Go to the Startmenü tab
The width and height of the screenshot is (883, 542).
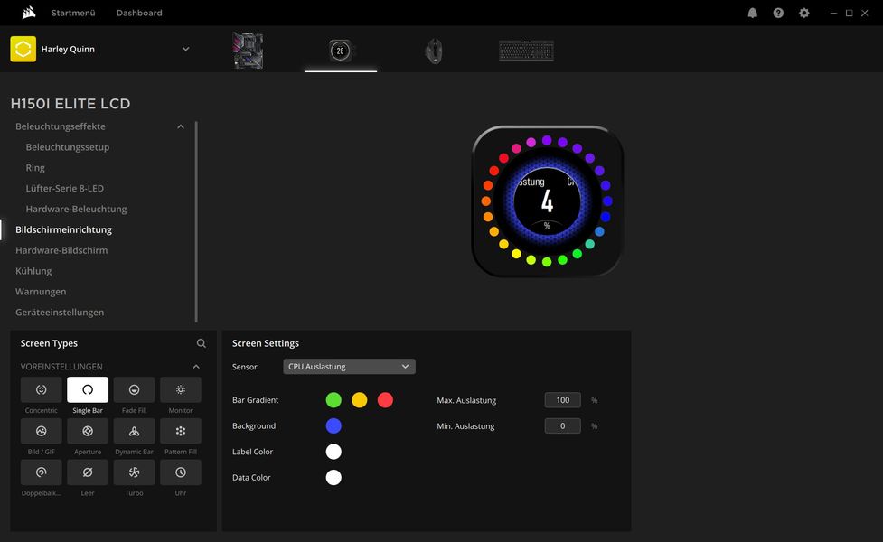coord(73,13)
